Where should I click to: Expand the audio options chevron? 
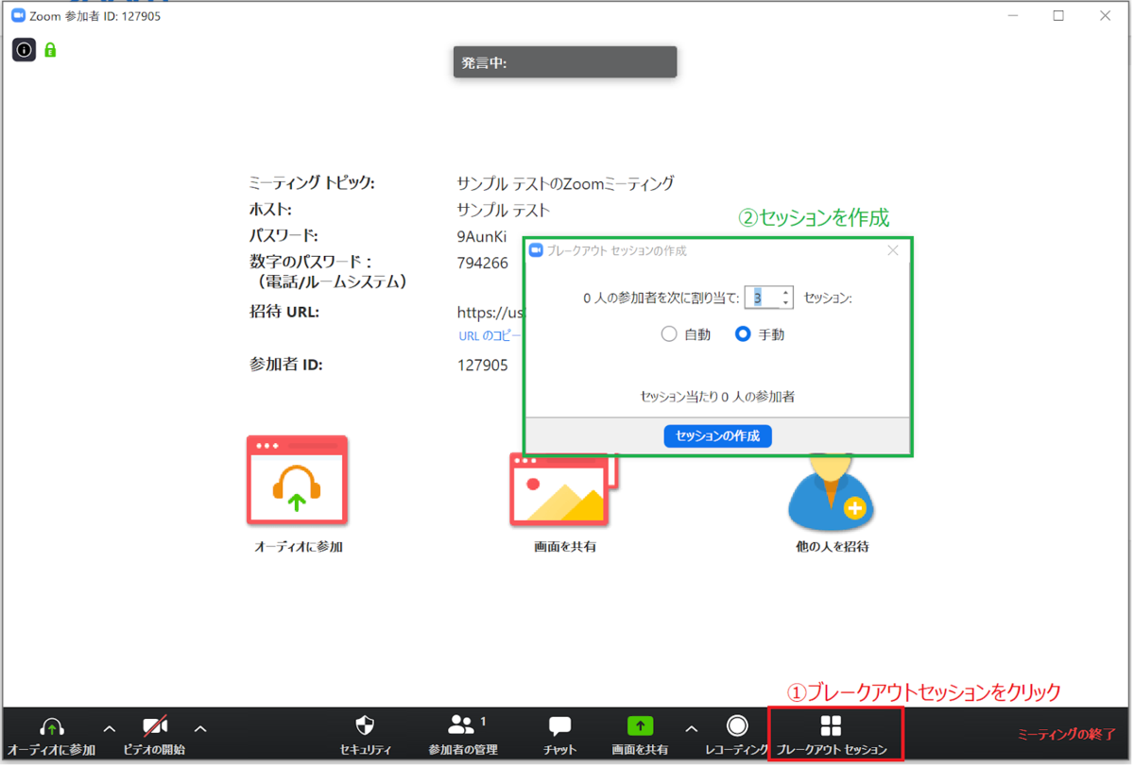(x=109, y=728)
